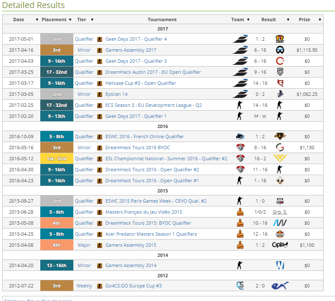
Task: Sort table by the Placement column arrows
Action: (70, 20)
